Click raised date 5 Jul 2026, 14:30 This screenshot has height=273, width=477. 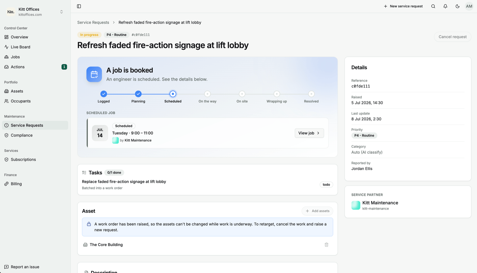point(367,103)
